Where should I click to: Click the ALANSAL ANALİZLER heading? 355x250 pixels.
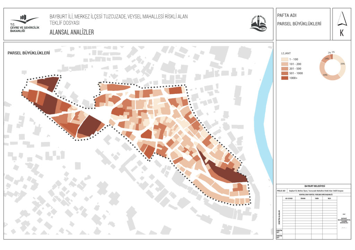coord(72,33)
